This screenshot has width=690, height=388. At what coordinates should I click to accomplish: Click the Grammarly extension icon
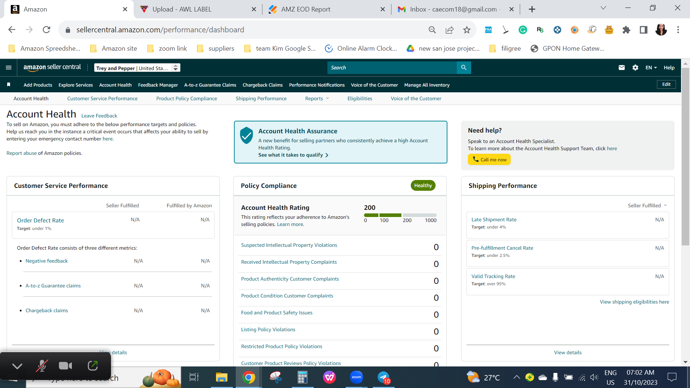coord(523,30)
